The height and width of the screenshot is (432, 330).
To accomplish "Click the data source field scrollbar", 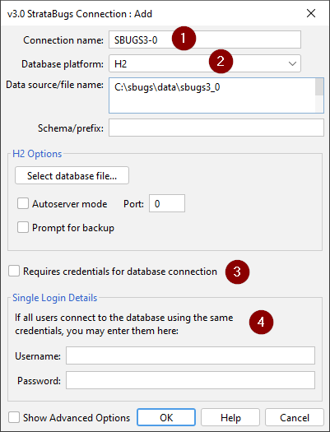I will coord(319,95).
